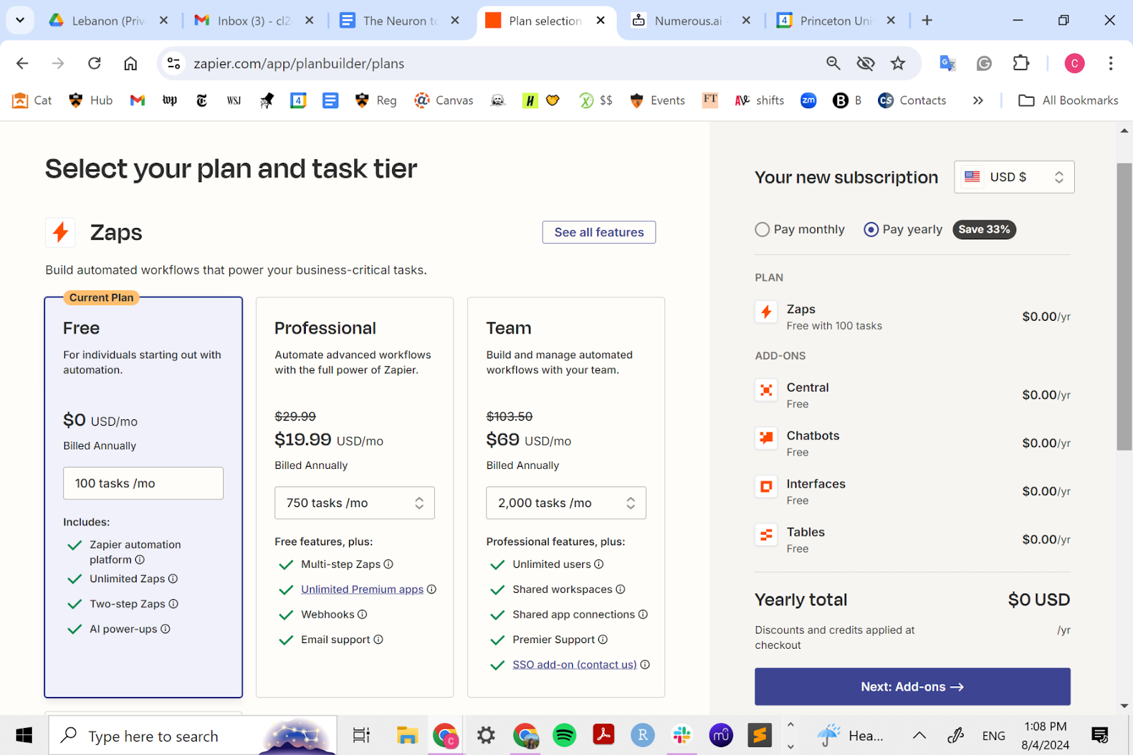This screenshot has height=755, width=1133.
Task: Switch to the Lebanon Drive tab
Action: pyautogui.click(x=108, y=21)
